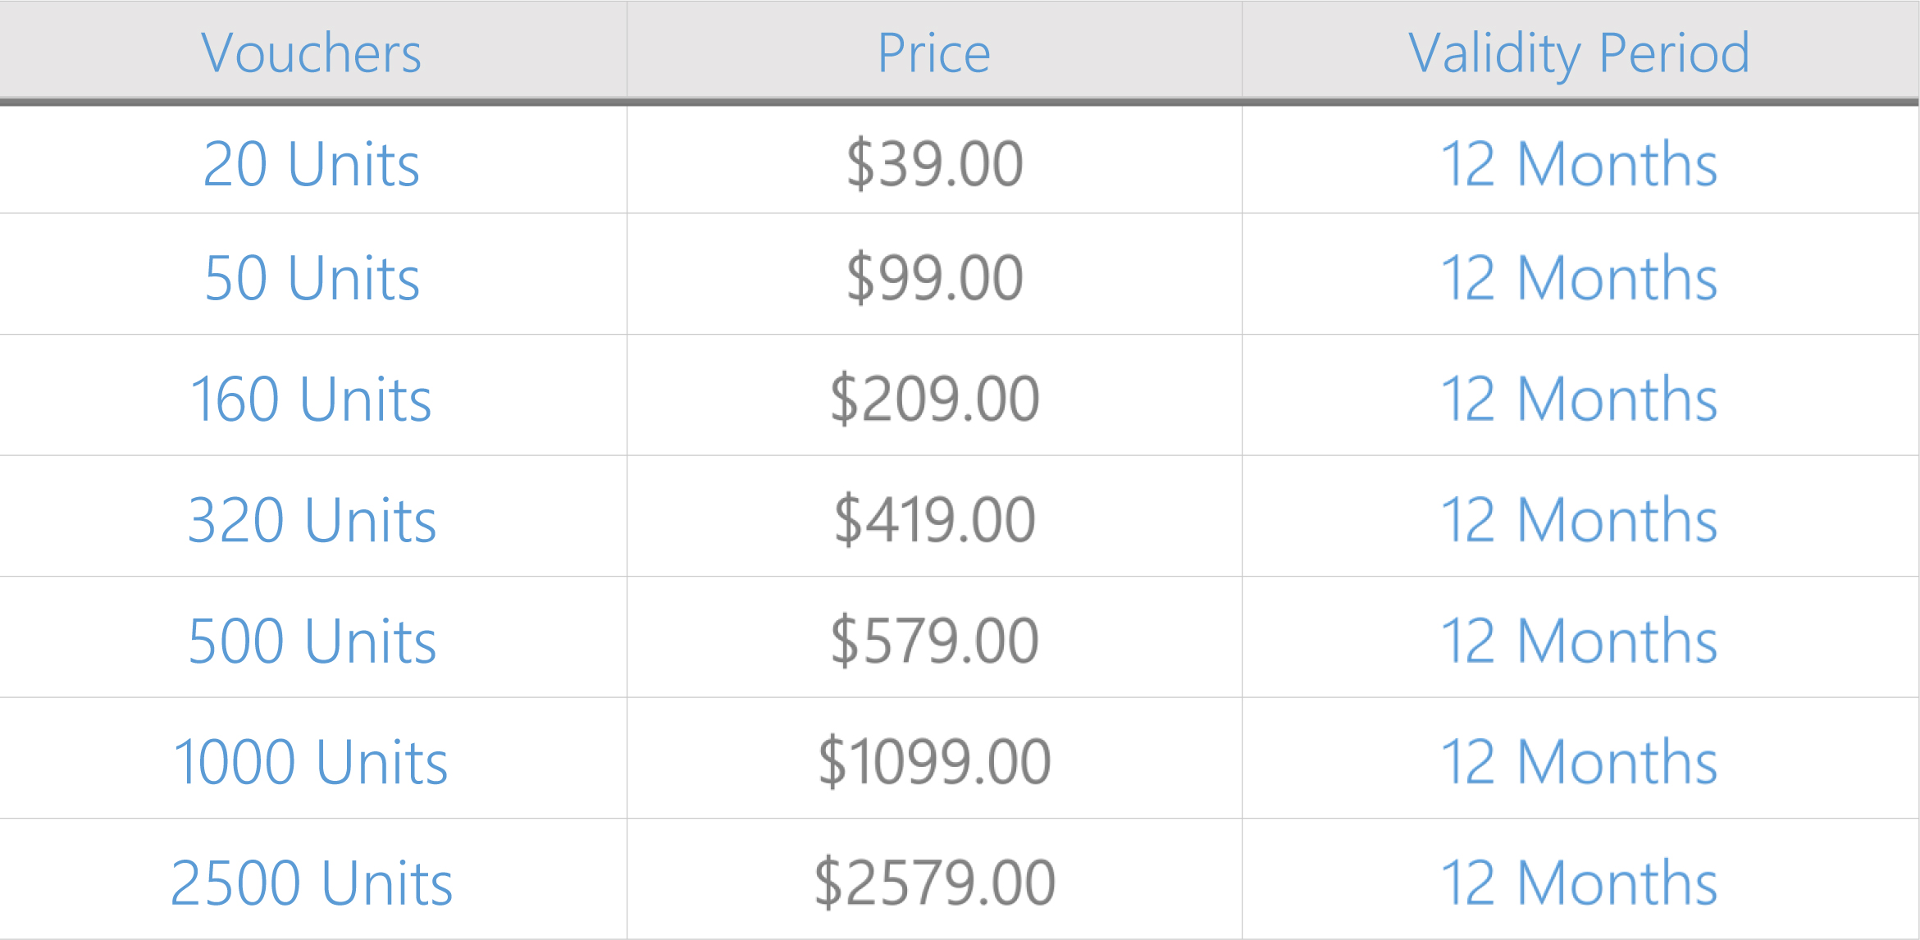Select the 1000 Units voucher link
This screenshot has width=1920, height=940.
311,762
